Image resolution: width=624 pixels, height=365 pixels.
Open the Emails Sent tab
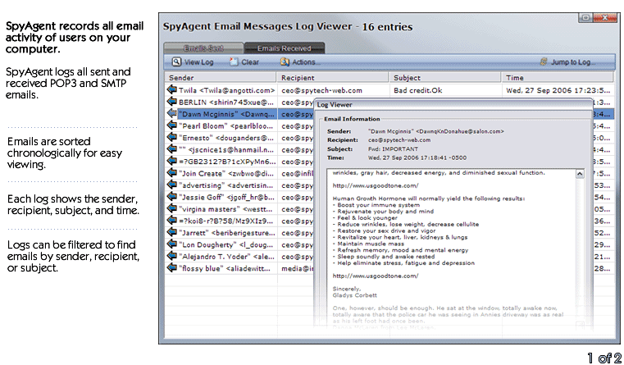point(203,48)
